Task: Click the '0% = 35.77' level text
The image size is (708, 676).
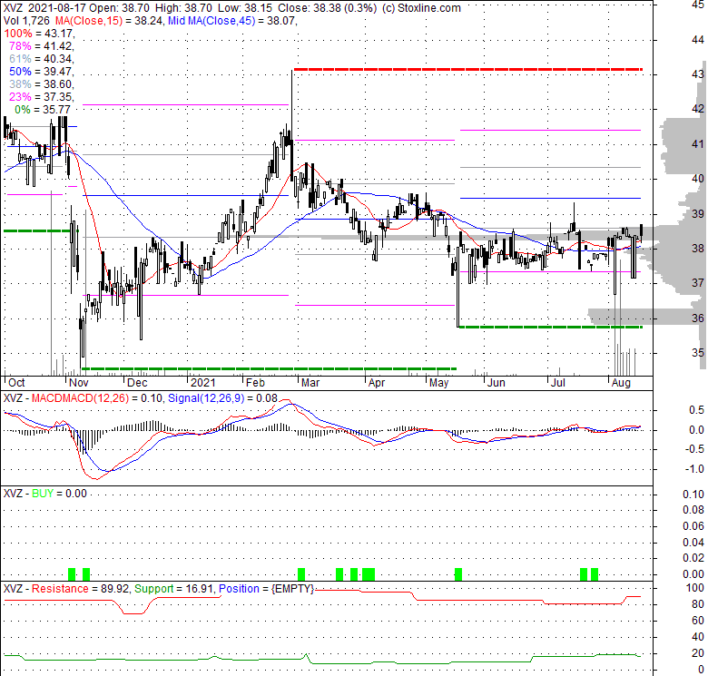Action: pyautogui.click(x=43, y=109)
